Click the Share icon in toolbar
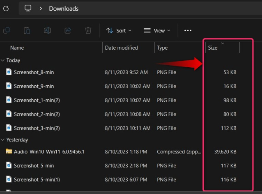This screenshot has height=194, width=262. click(68, 30)
